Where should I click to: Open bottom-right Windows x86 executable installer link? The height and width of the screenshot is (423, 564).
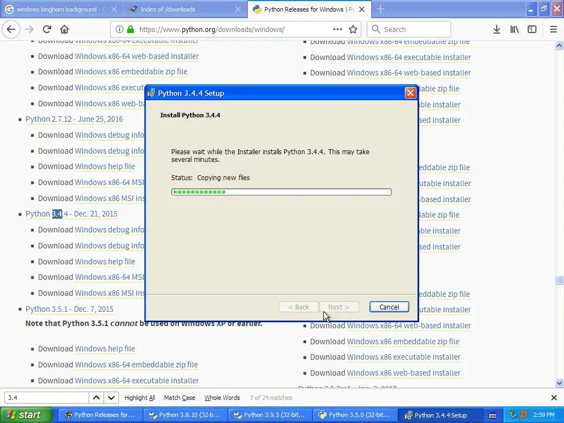coord(404,357)
